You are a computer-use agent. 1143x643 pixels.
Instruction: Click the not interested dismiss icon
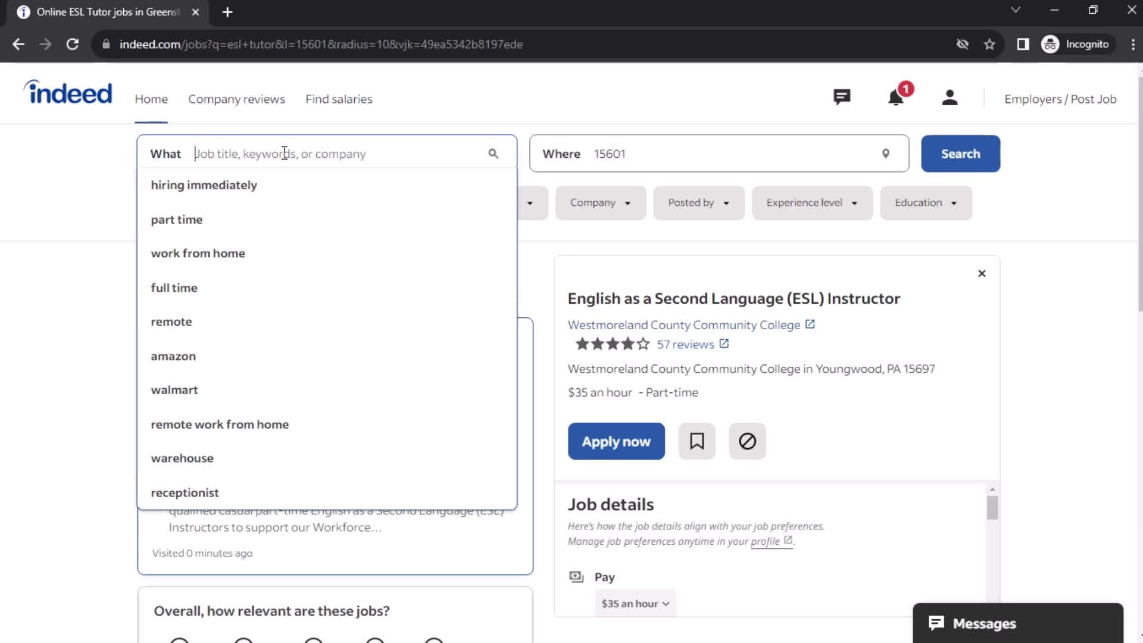click(x=747, y=441)
